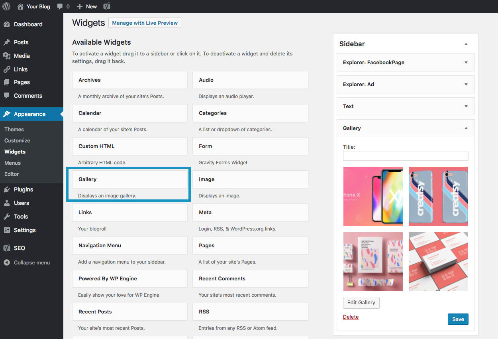Select the Creatsy phone cases thumbnail
The width and height of the screenshot is (498, 339).
438,196
